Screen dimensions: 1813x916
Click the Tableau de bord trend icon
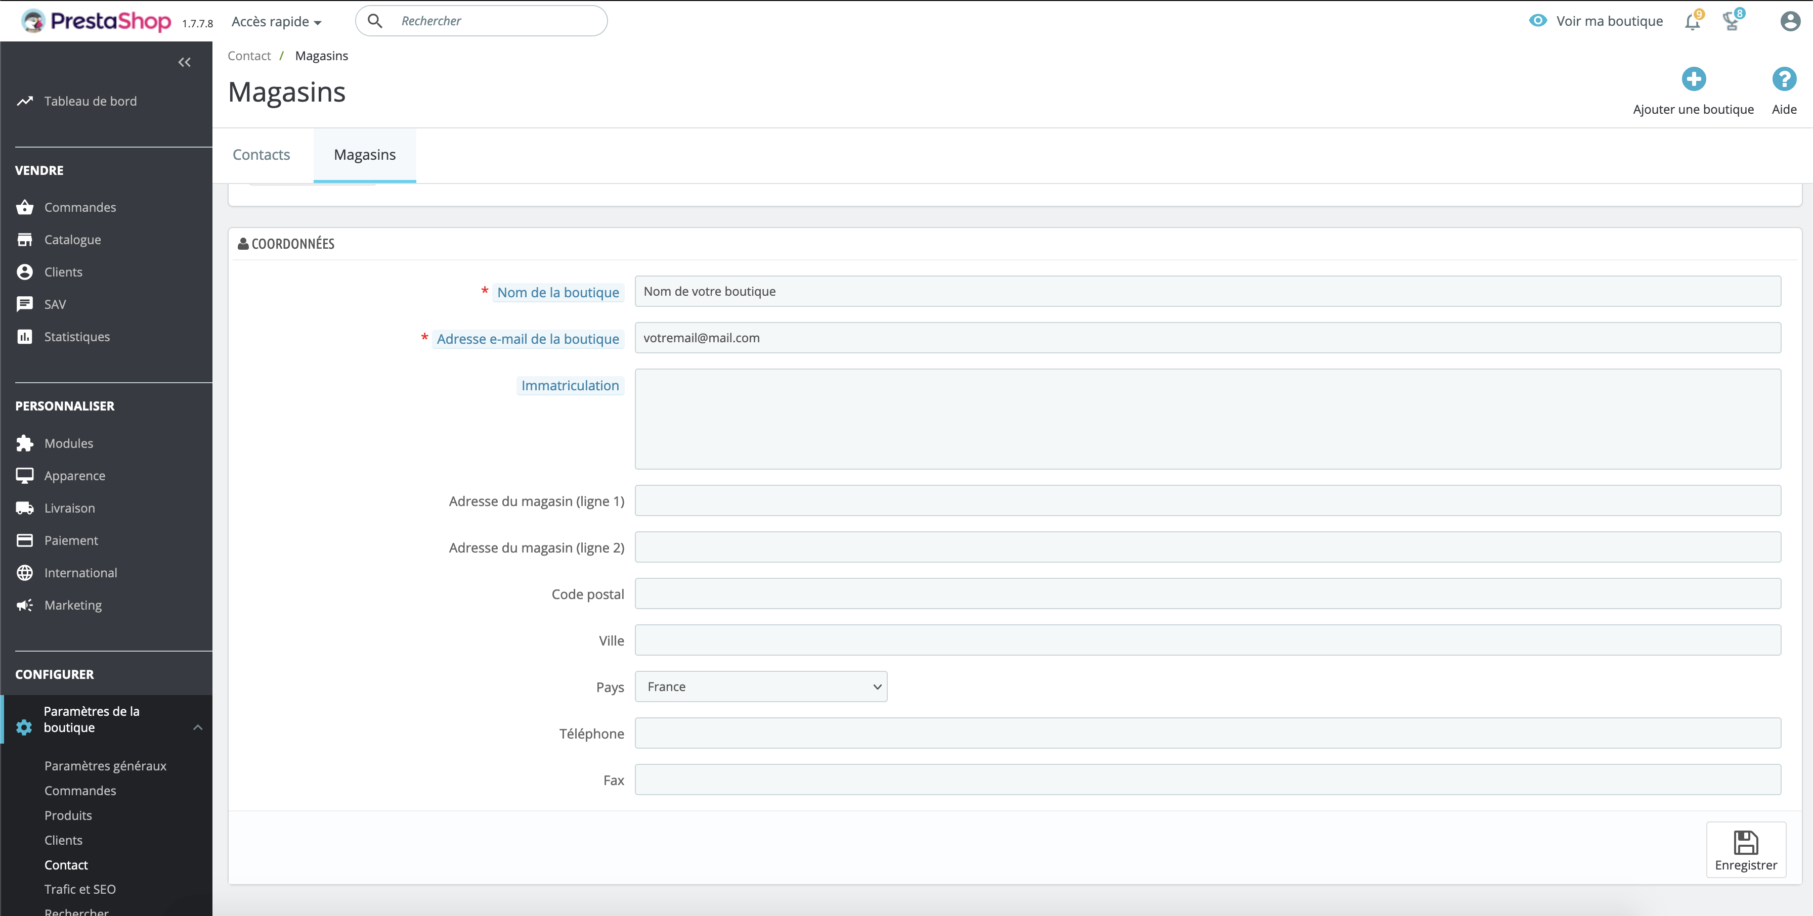click(25, 101)
